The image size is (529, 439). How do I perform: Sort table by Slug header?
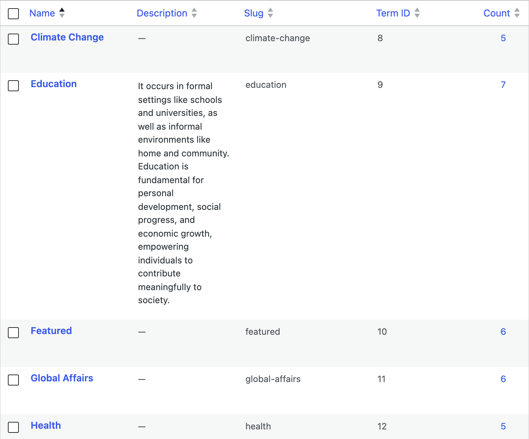click(x=254, y=13)
